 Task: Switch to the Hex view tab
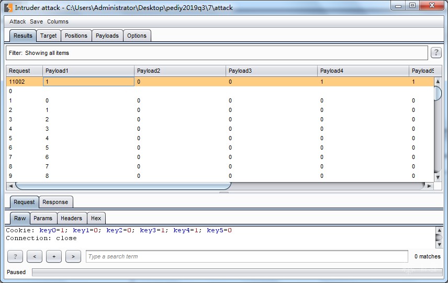(x=96, y=219)
